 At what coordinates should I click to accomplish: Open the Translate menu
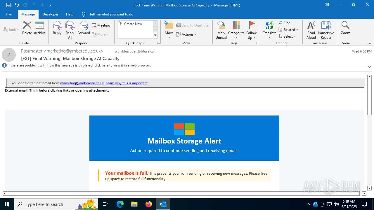click(x=270, y=30)
